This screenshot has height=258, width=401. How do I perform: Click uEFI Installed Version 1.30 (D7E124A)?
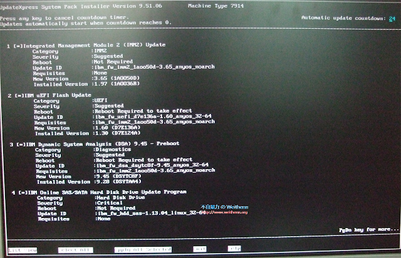118,133
